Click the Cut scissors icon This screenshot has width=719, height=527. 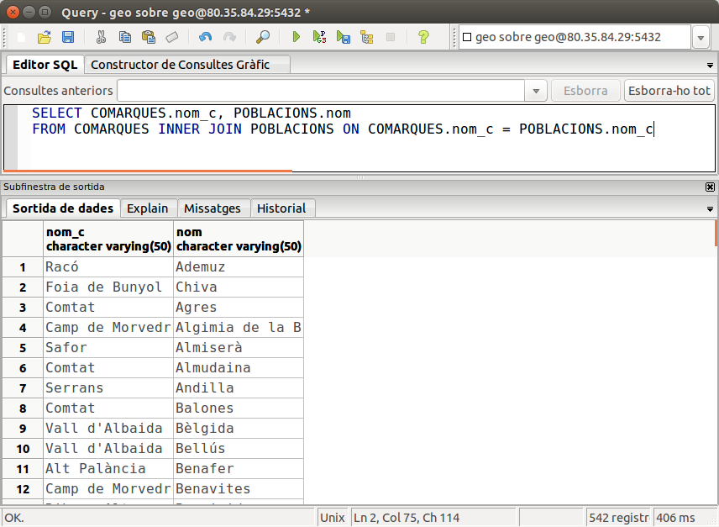(101, 37)
